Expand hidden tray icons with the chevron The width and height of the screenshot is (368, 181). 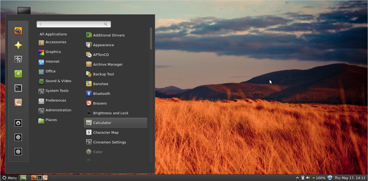(x=297, y=178)
